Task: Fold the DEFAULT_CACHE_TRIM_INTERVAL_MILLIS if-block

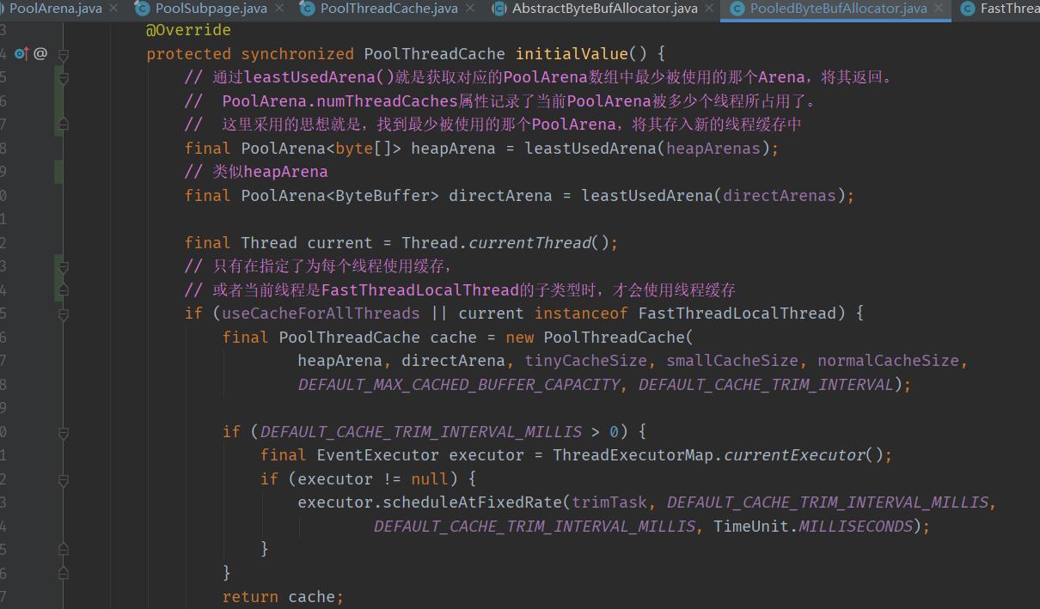Action: [x=63, y=431]
